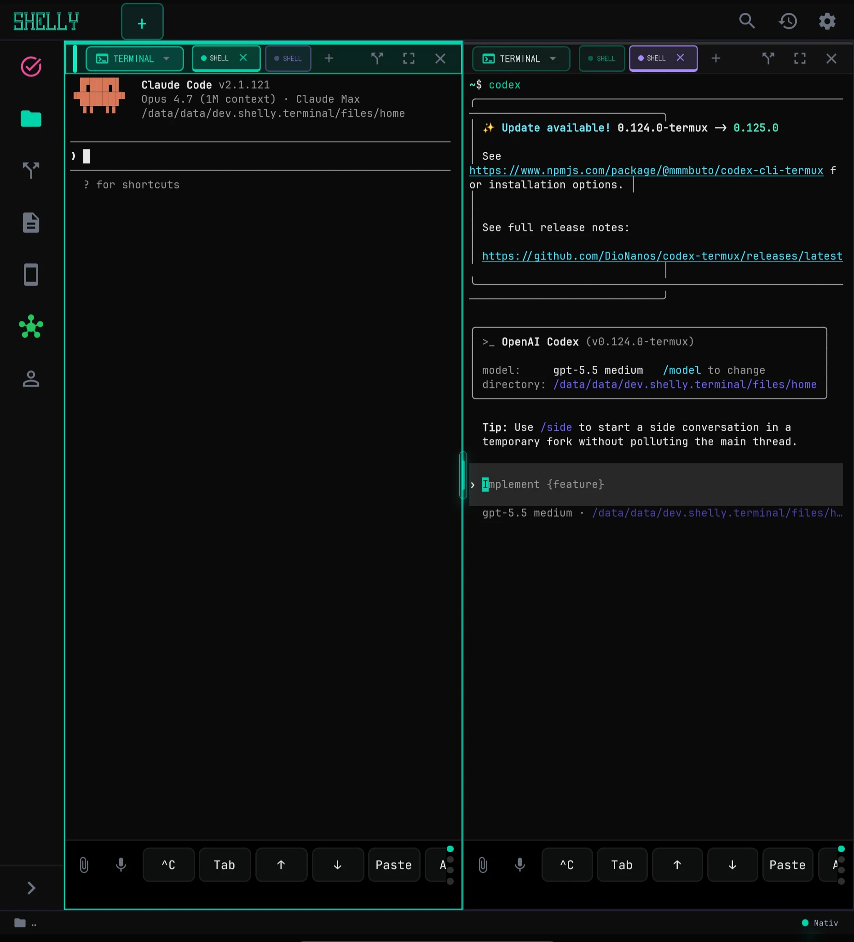The width and height of the screenshot is (854, 942).
Task: Add a new tab in the Codex pane
Action: (716, 58)
